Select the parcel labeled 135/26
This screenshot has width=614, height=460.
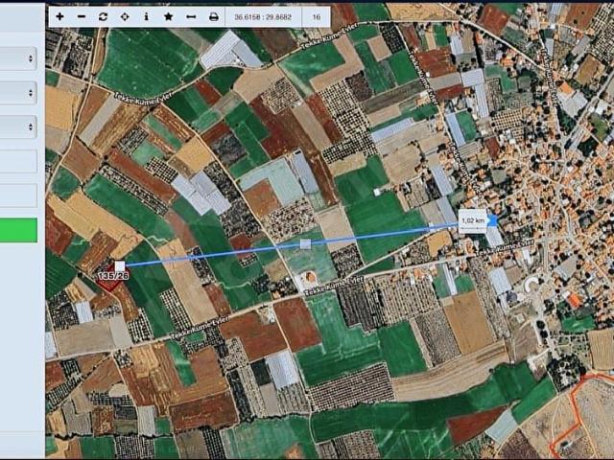111,278
